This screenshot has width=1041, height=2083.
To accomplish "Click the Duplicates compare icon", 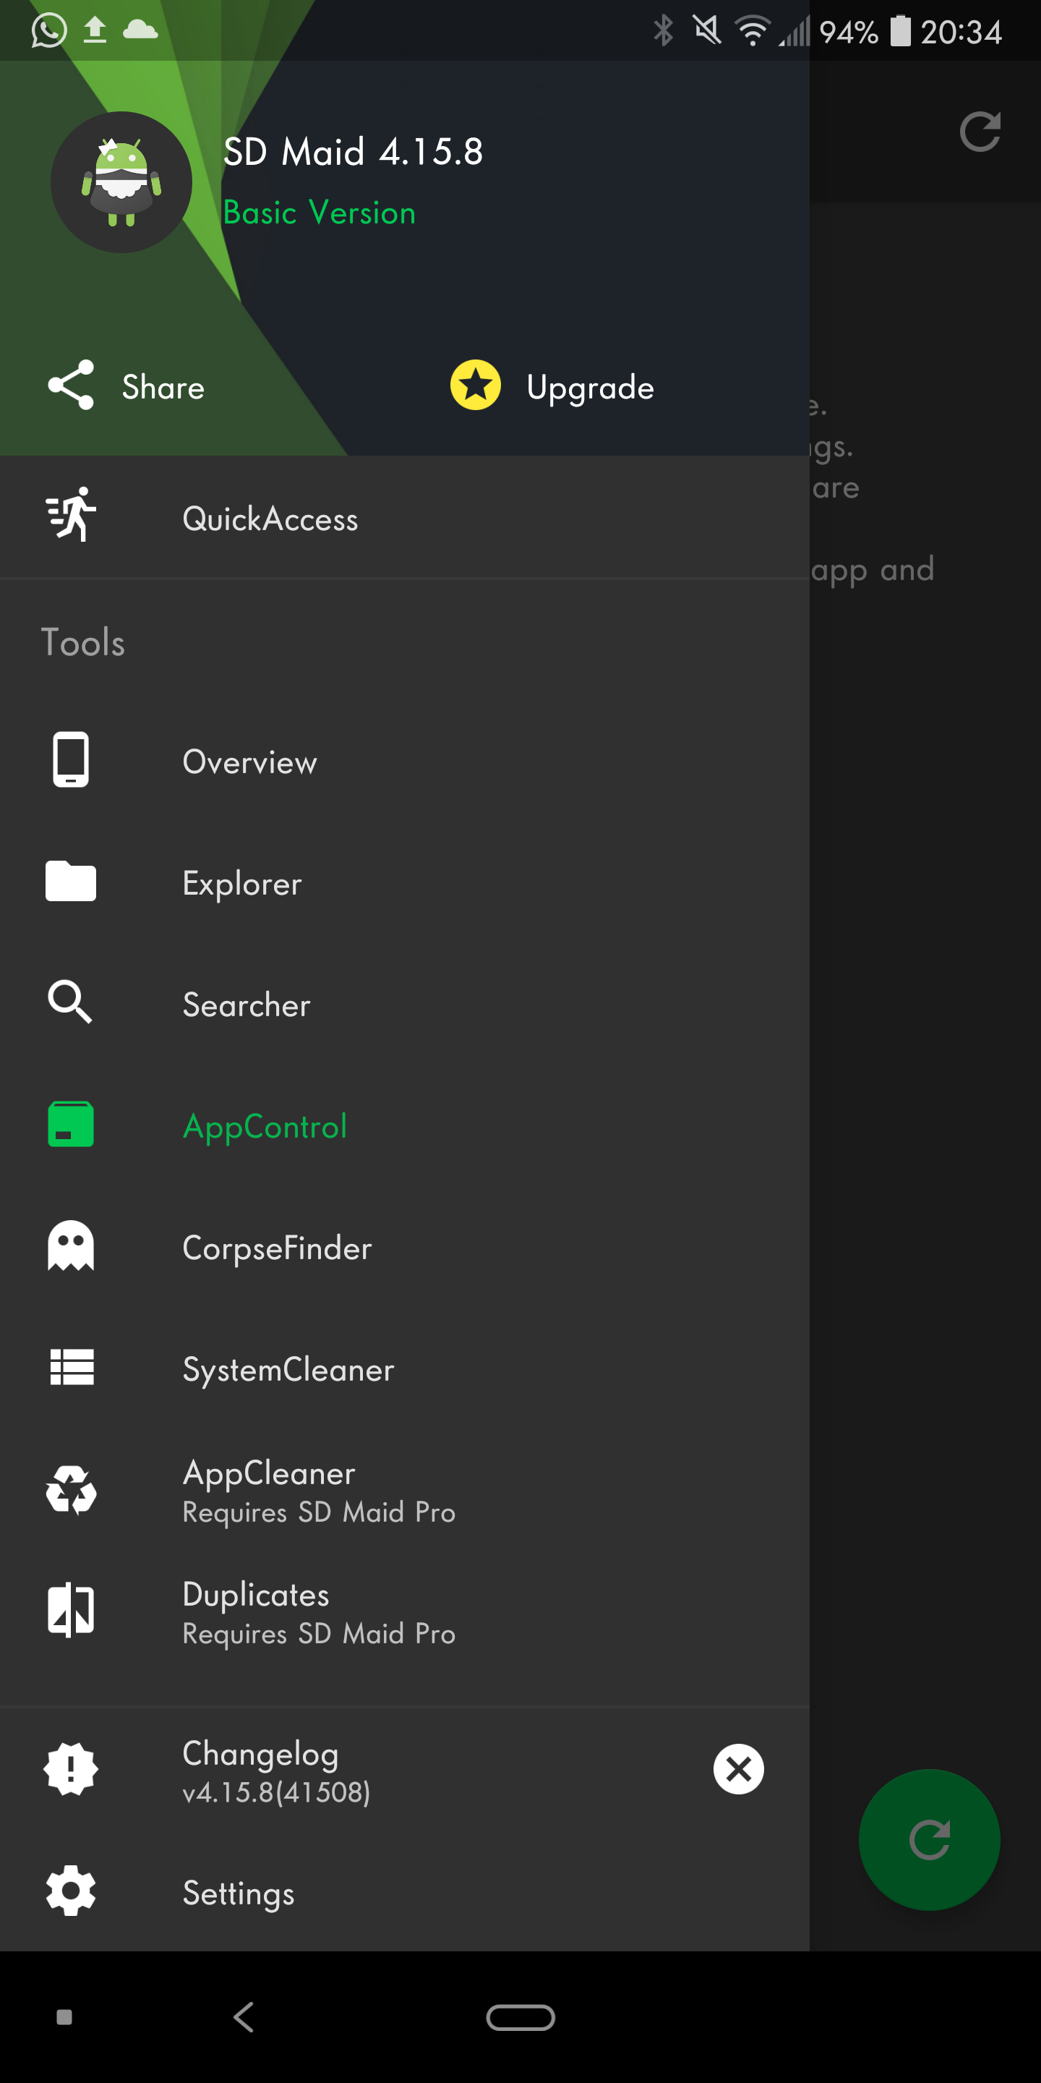I will [x=71, y=1611].
